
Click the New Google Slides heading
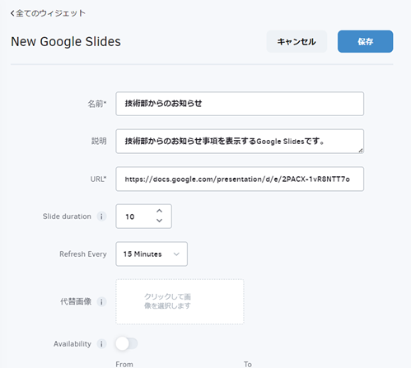[x=66, y=42]
